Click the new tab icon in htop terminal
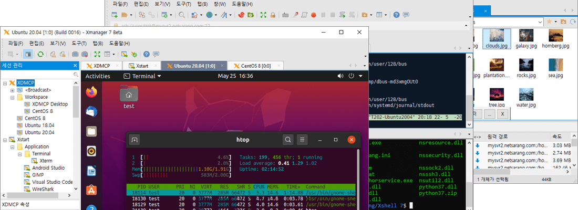This screenshot has height=210, width=578. (135, 140)
